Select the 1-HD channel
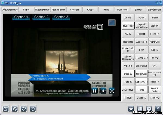Screen dimensions: 163x115 pyautogui.click(x=142, y=50)
